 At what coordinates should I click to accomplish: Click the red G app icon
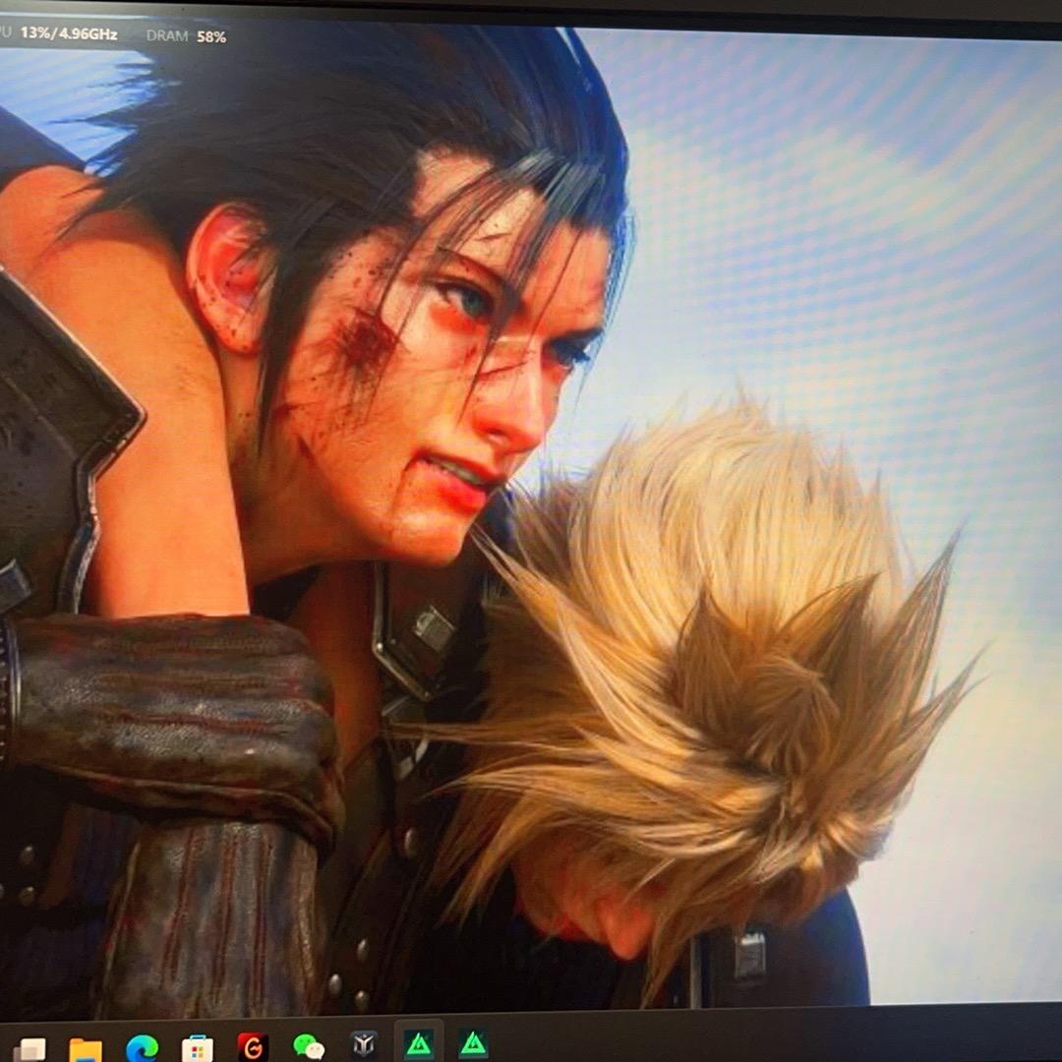[253, 1046]
